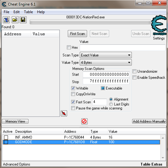Click address P->1C7681D8
The width and height of the screenshot is (168, 168).
click(x=74, y=142)
